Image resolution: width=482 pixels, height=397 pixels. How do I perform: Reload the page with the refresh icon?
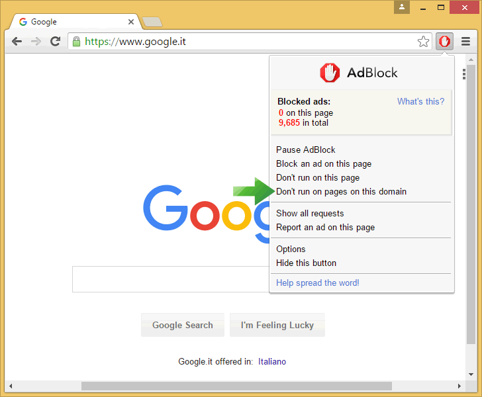click(x=56, y=41)
